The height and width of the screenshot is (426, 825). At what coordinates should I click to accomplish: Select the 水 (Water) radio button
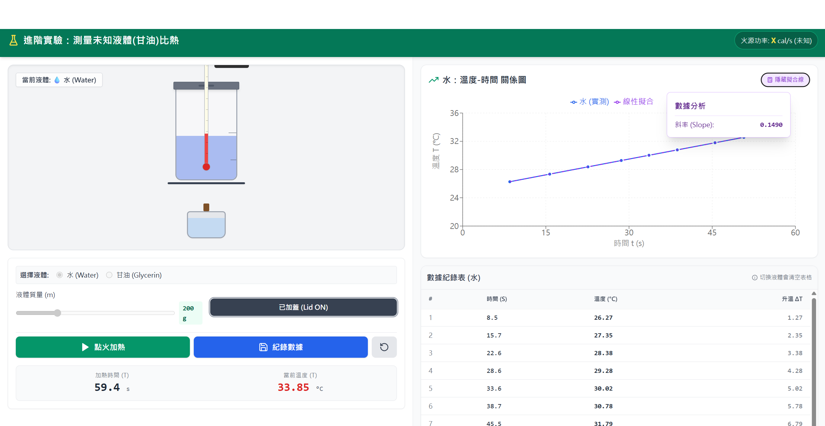pos(59,275)
